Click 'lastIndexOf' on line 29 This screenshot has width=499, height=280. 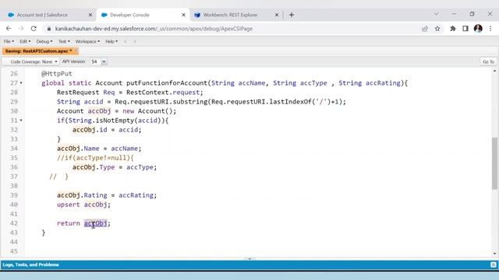(291, 102)
